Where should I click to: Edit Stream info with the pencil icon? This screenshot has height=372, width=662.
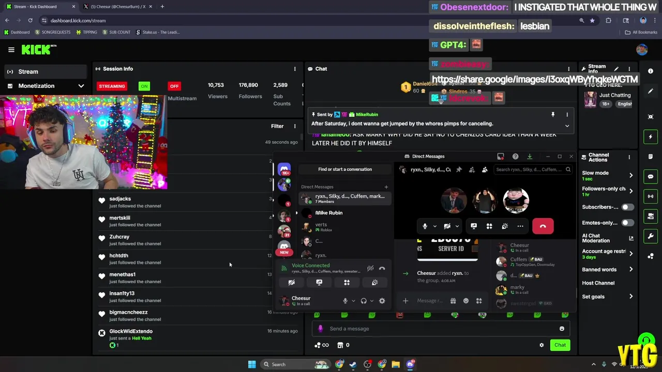click(616, 69)
